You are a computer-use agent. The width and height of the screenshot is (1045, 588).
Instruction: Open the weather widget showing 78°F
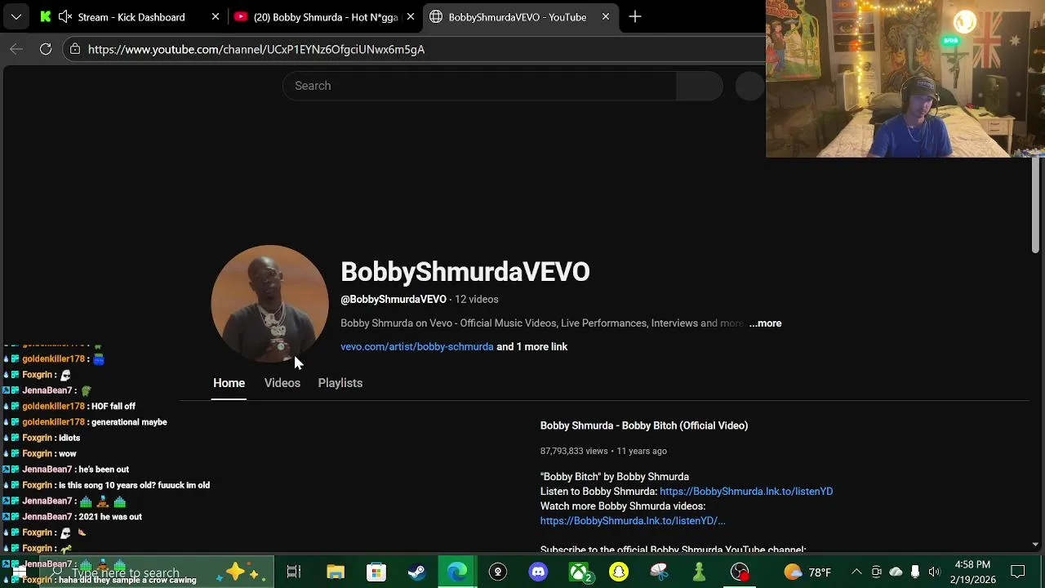tap(807, 572)
